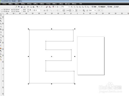Click the New document icon
This screenshot has width=129, height=96.
(x=16, y=7)
